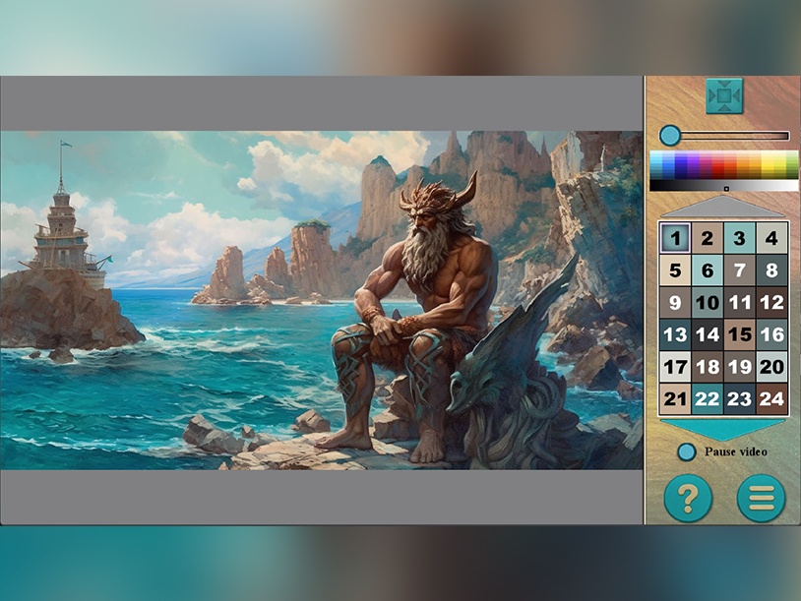Screen dimensions: 801x601
Task: Choose color swatch number 10
Action: click(x=708, y=302)
